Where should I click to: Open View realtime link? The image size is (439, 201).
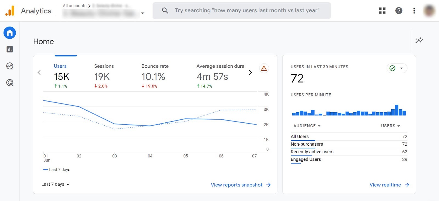click(x=389, y=185)
